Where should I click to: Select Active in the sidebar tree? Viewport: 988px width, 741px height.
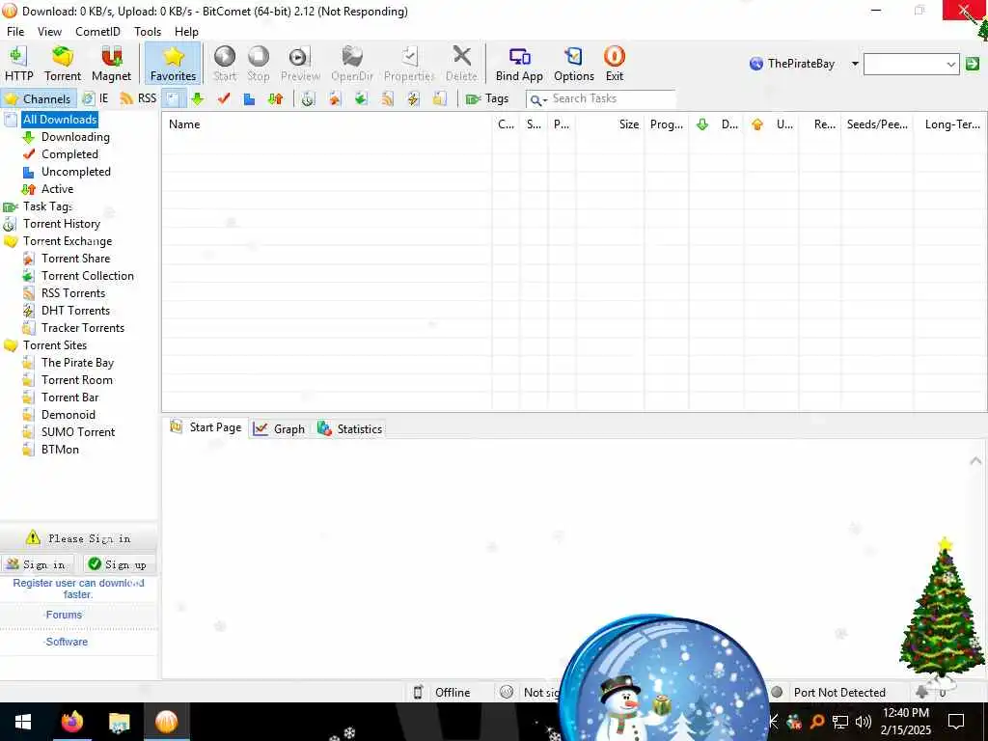(x=57, y=189)
